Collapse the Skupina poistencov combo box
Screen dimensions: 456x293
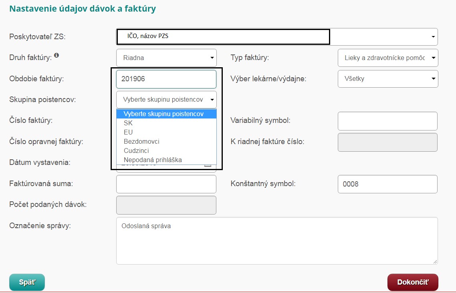[x=166, y=100]
